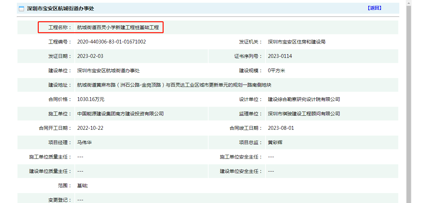Image resolution: width=424 pixels, height=203 pixels.
Task: Click the contract price 1030.16万元
Action: pyautogui.click(x=91, y=99)
